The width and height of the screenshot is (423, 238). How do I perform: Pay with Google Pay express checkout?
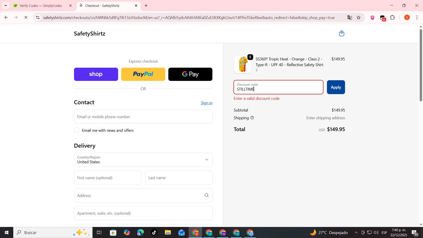pyautogui.click(x=190, y=74)
